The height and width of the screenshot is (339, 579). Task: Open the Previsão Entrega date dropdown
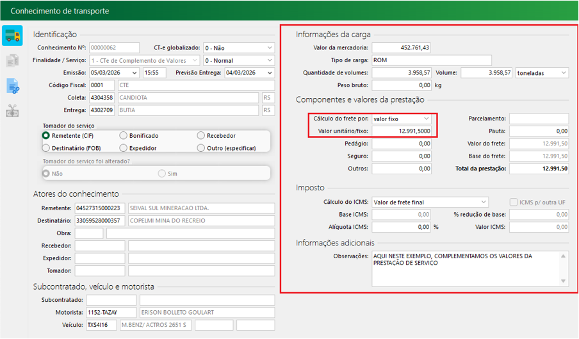(x=270, y=73)
